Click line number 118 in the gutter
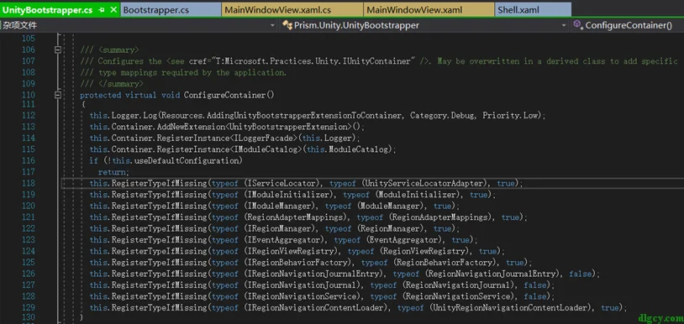The width and height of the screenshot is (684, 324). [28, 183]
